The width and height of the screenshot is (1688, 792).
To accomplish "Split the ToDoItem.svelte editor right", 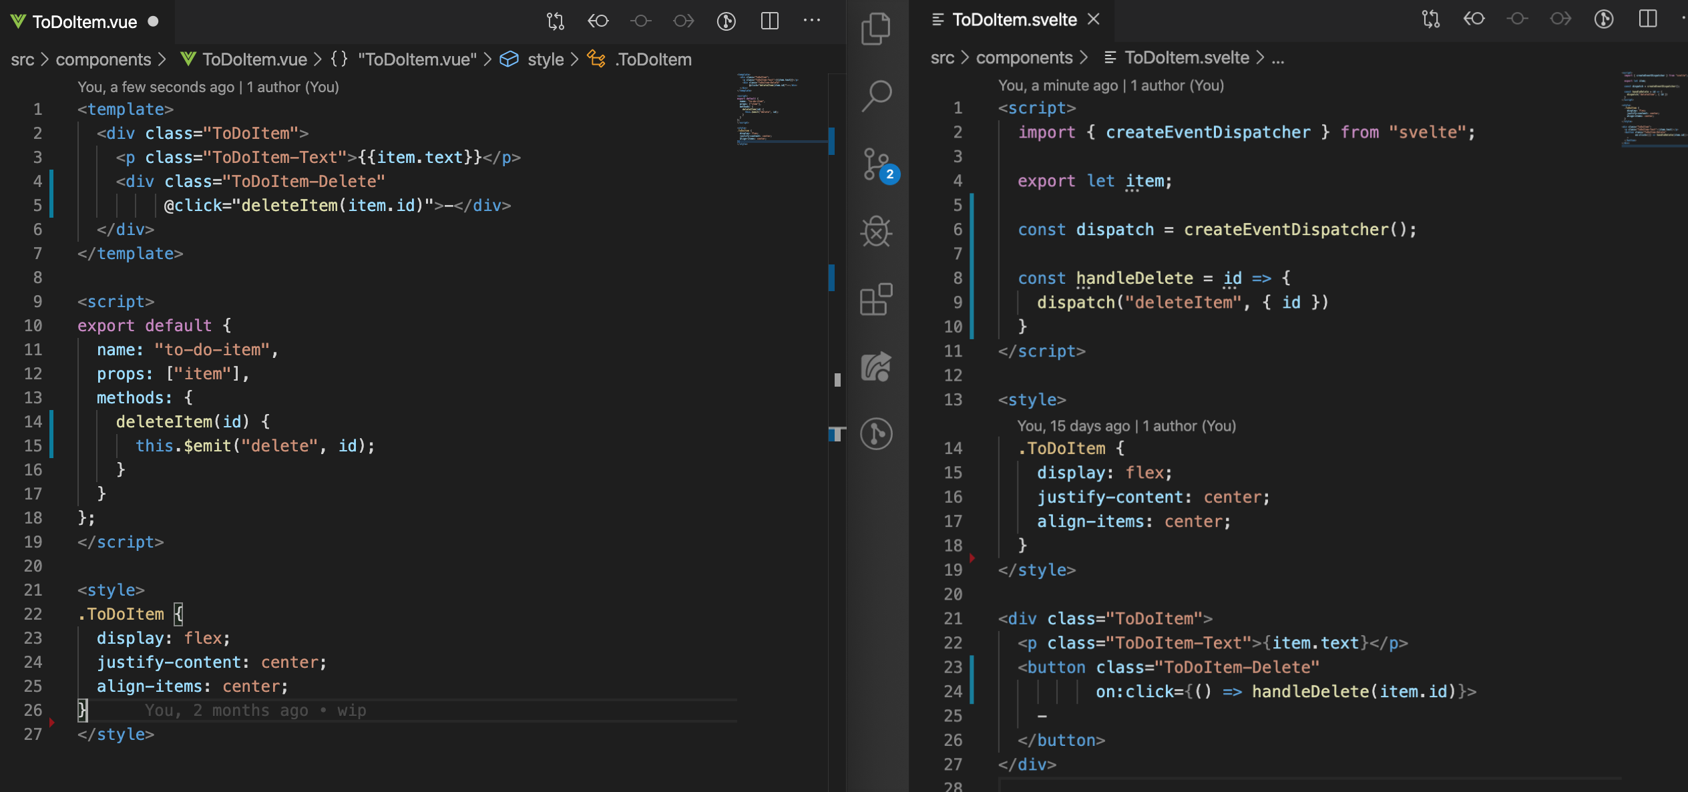I will tap(1647, 19).
